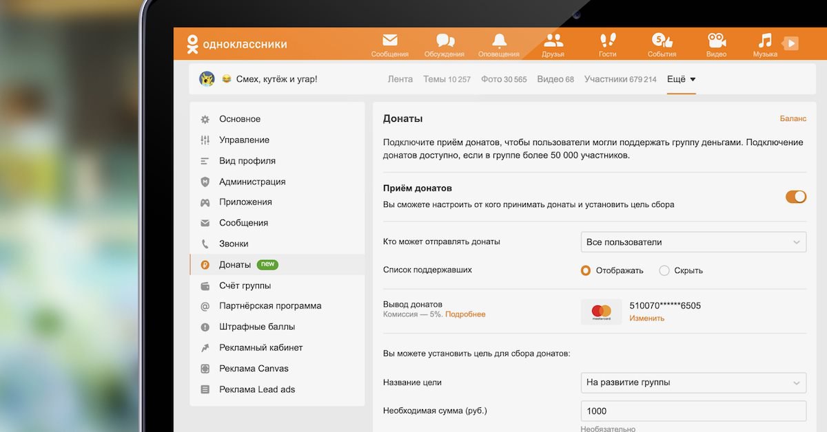Open Музыка note icon
The image size is (827, 432).
(x=764, y=40)
